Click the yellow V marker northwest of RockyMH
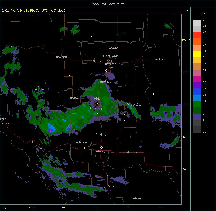216x211 pixels. [44, 46]
